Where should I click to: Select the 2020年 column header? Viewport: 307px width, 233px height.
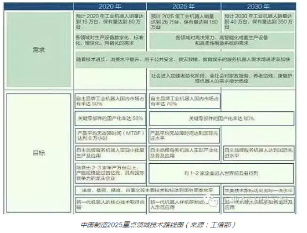(110, 7)
